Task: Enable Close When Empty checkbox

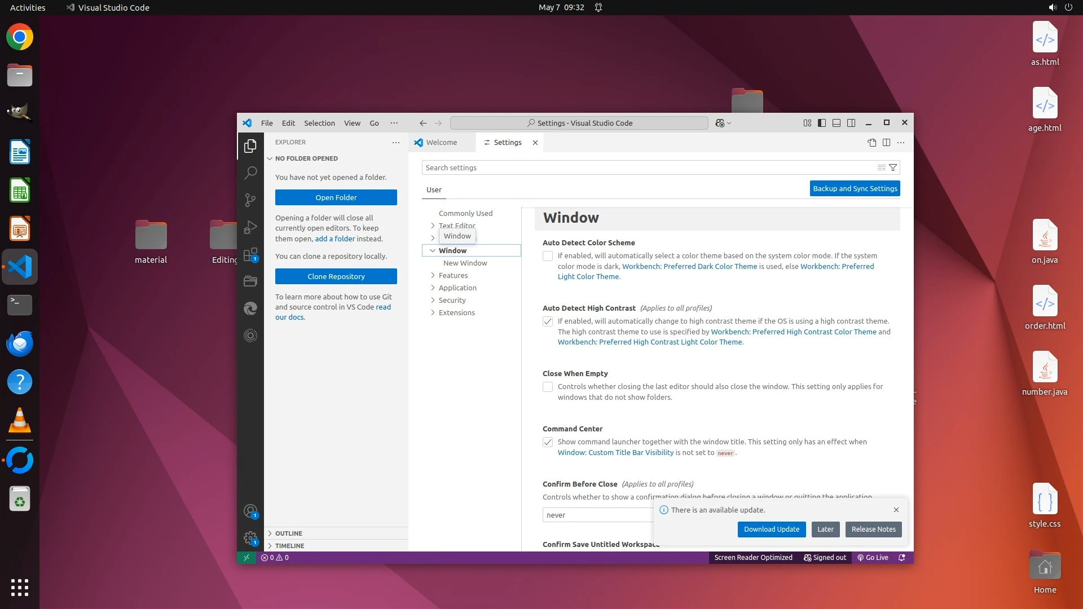Action: click(548, 387)
